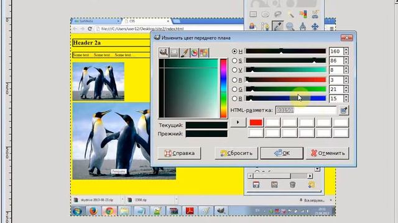398x223 pixels.
Task: Select the Fuzzy Select magic wand tool
Action: pyautogui.click(x=290, y=14)
